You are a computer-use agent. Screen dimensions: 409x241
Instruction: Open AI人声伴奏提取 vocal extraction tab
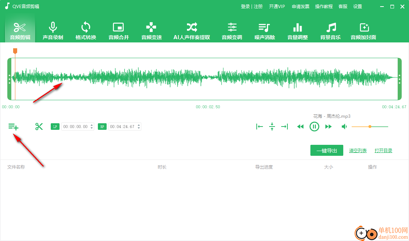[192, 31]
